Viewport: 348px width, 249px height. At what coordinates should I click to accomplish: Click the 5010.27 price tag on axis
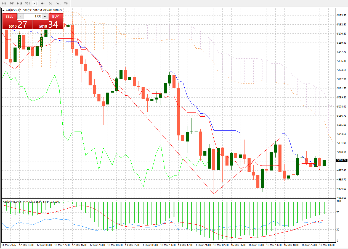point(342,160)
